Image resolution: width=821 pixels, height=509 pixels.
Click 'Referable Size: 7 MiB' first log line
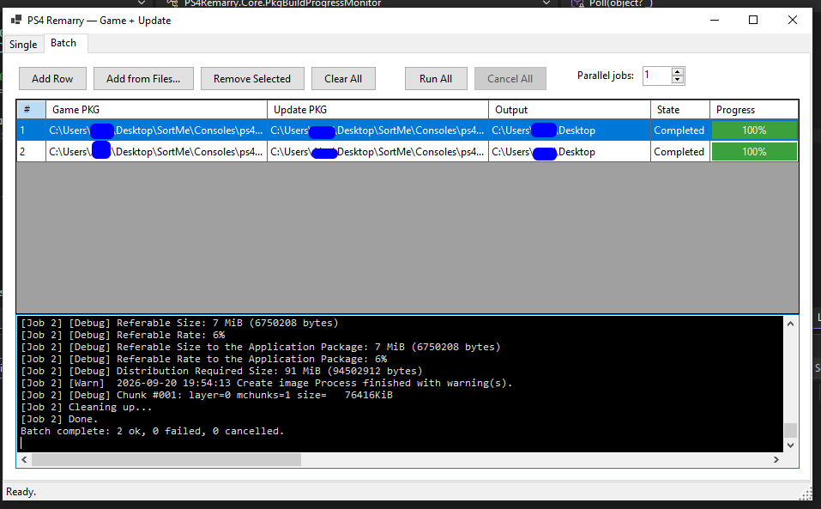pyautogui.click(x=179, y=323)
